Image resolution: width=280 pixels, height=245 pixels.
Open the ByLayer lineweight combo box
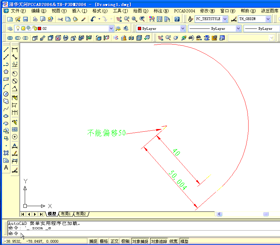click(x=262, y=28)
